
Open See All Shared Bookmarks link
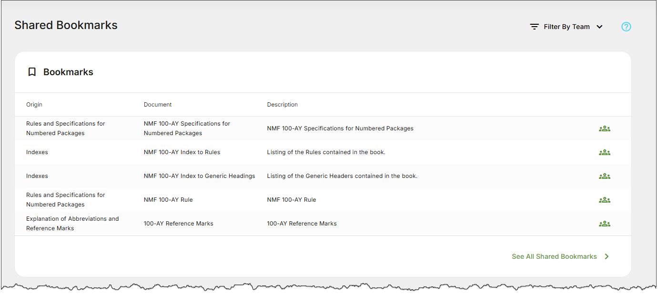point(554,256)
